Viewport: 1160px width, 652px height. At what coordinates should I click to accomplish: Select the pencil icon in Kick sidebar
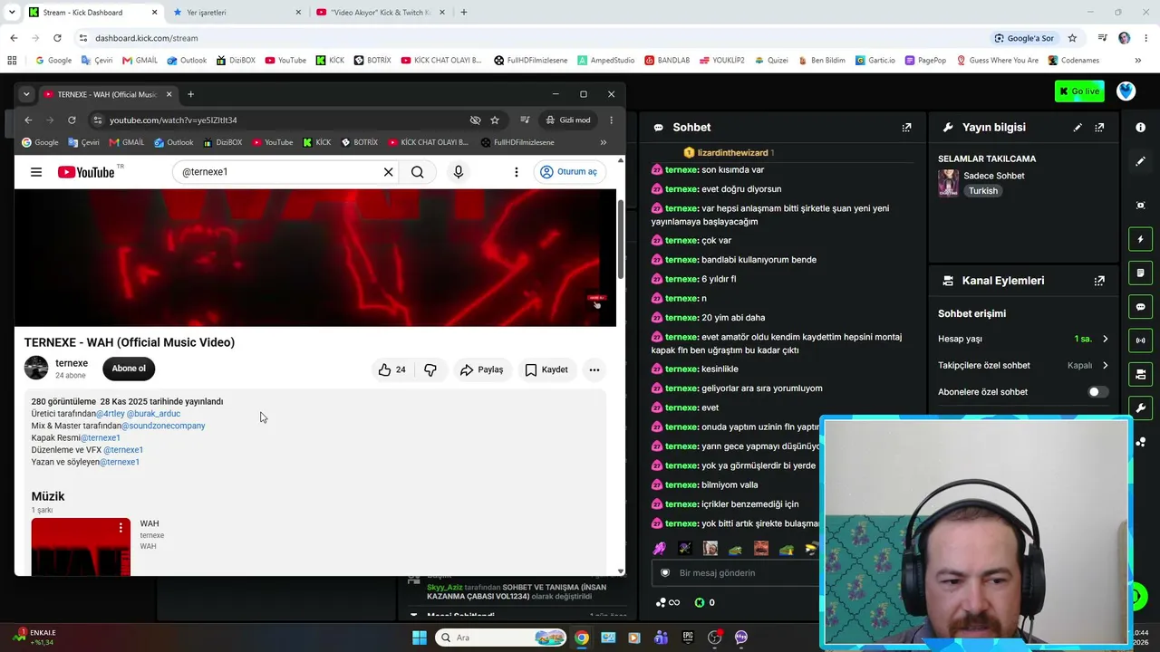tap(1140, 161)
